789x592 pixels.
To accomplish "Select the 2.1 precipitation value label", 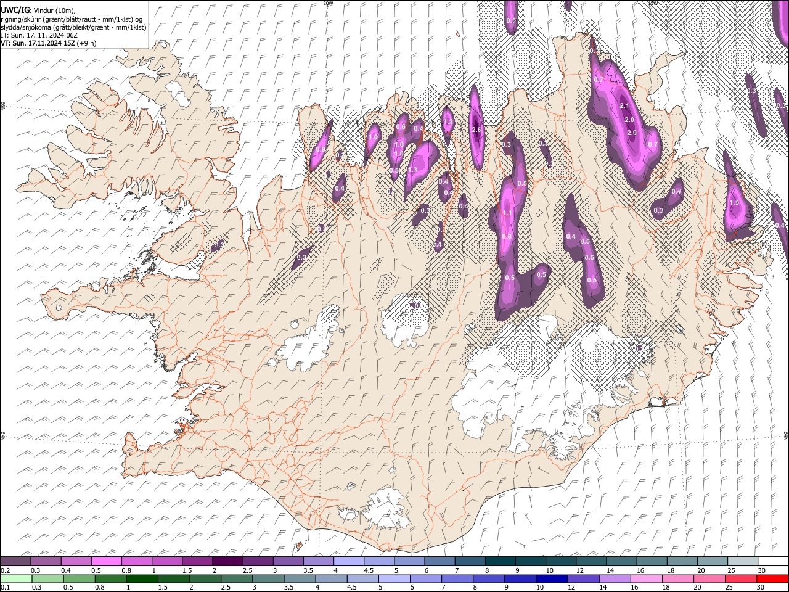I will point(624,106).
